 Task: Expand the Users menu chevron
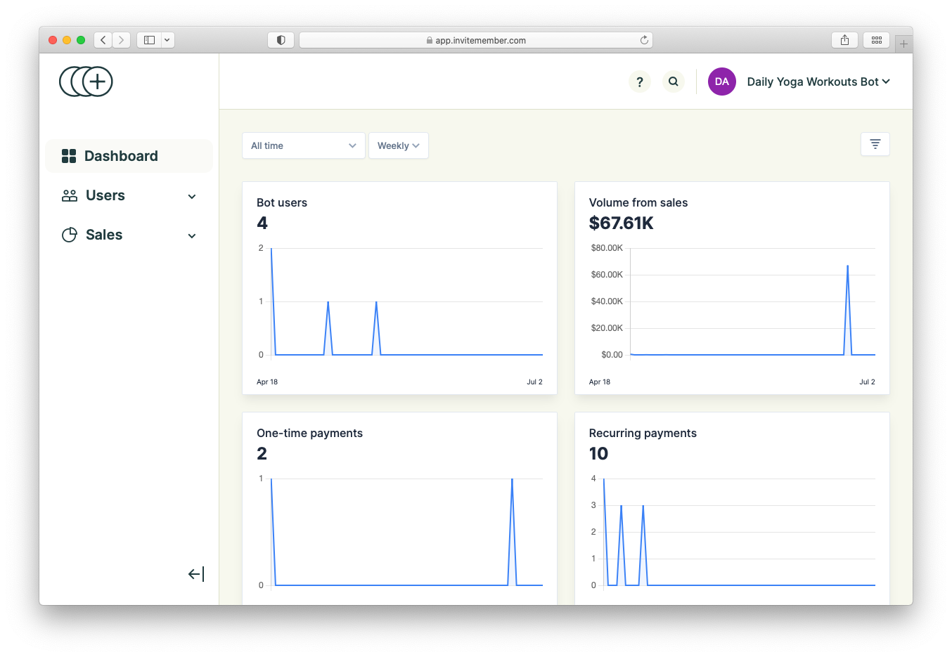click(x=192, y=197)
